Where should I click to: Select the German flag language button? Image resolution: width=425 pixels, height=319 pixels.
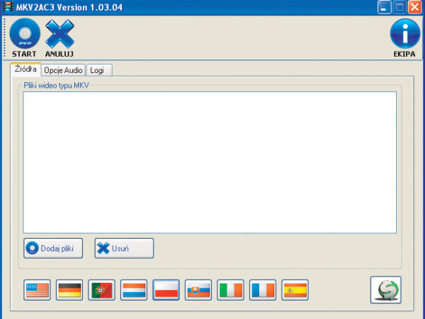coord(69,290)
